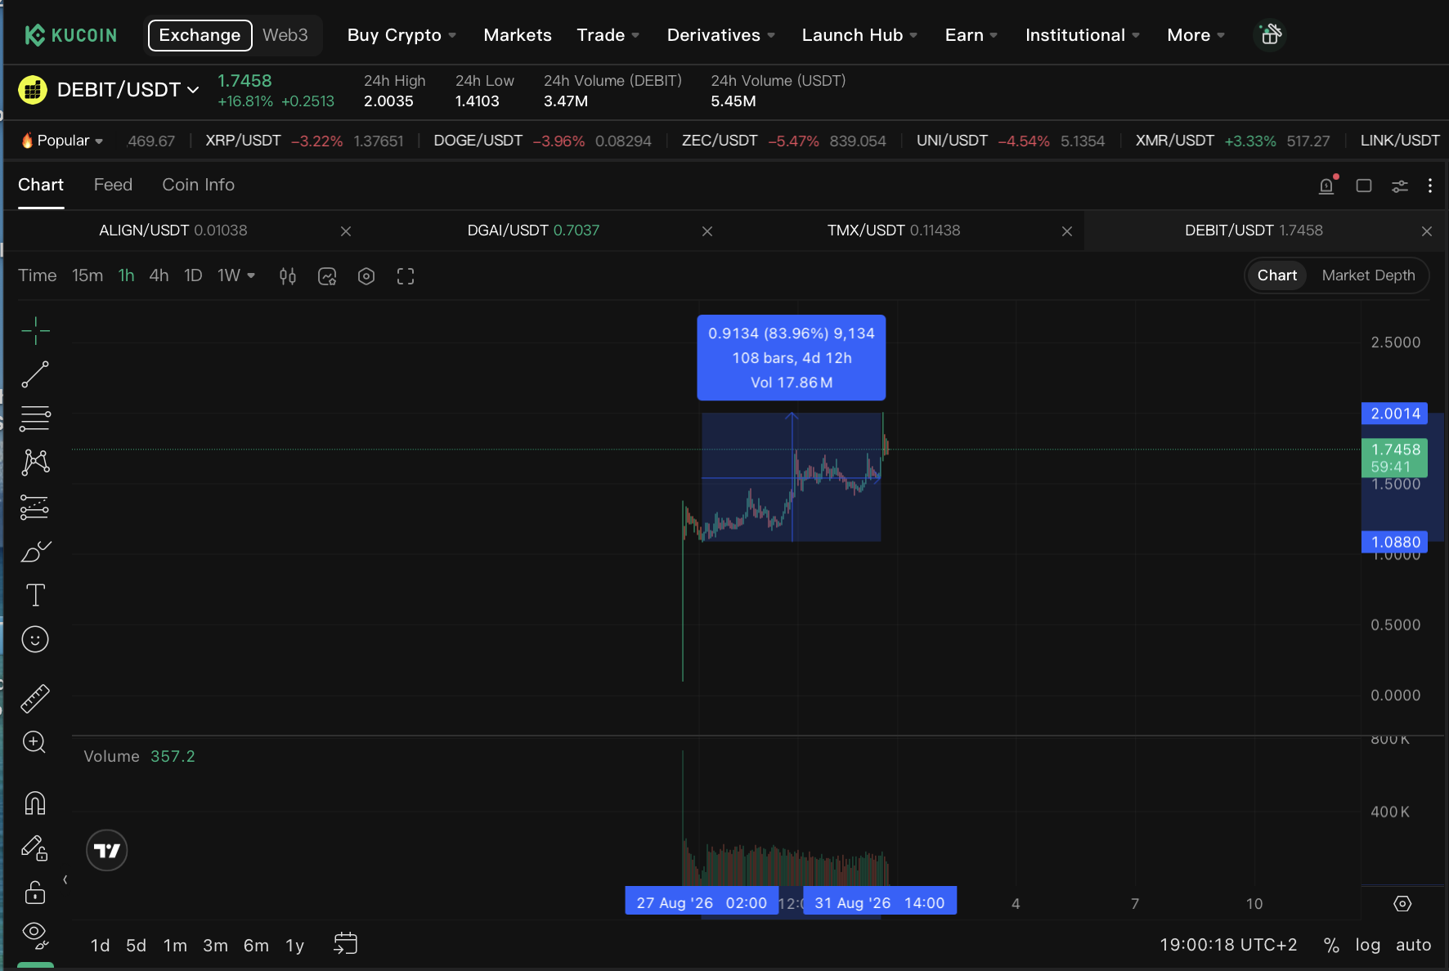This screenshot has width=1449, height=971.
Task: Set chart range to 5d
Action: click(x=136, y=945)
